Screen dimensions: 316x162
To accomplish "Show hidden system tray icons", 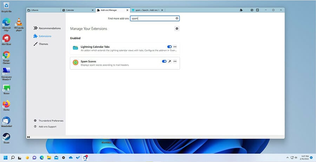I will pos(287,158).
